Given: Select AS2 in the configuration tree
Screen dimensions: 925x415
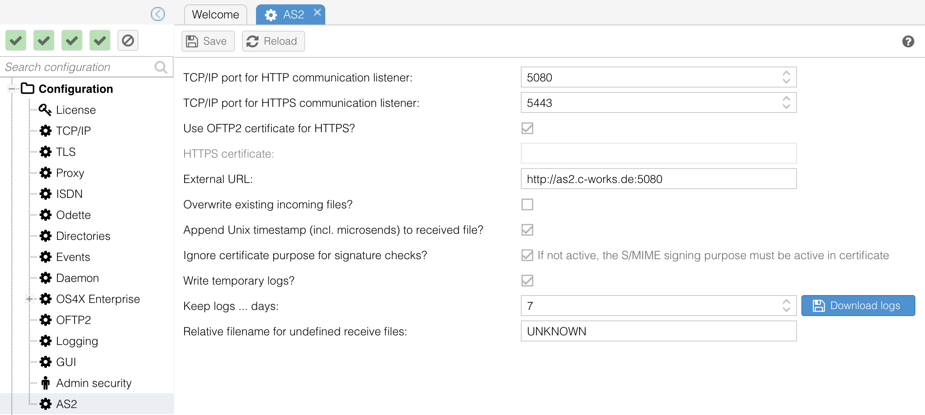Looking at the screenshot, I should pos(67,404).
